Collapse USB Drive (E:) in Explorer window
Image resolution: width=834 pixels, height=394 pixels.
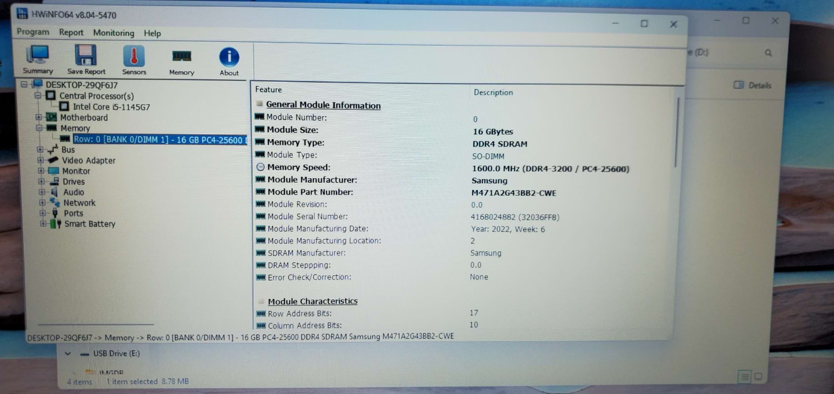pyautogui.click(x=67, y=353)
